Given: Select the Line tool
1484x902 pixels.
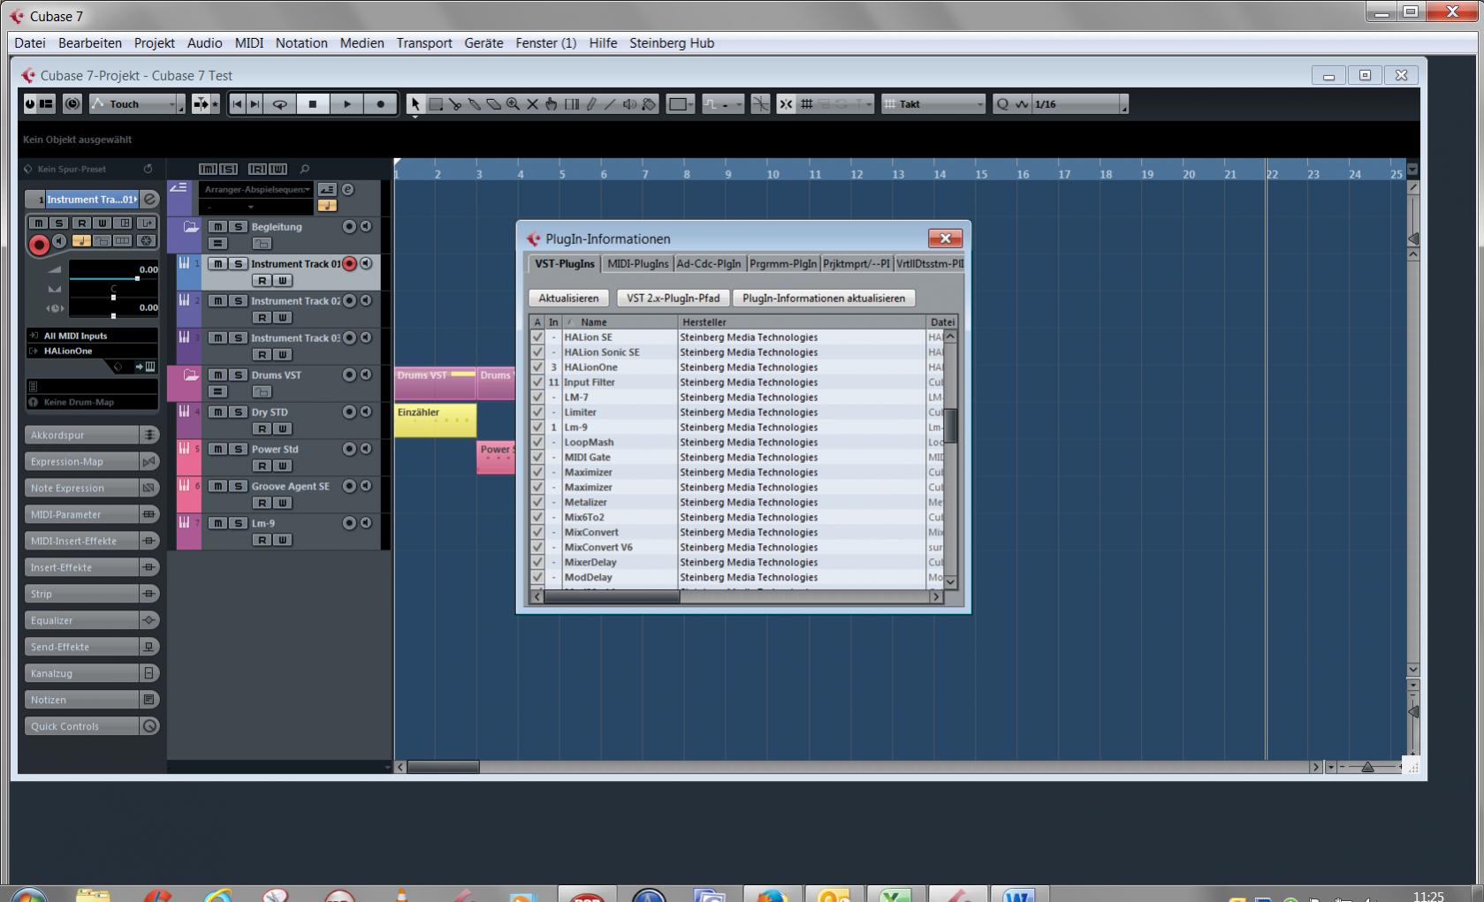Looking at the screenshot, I should tap(610, 104).
